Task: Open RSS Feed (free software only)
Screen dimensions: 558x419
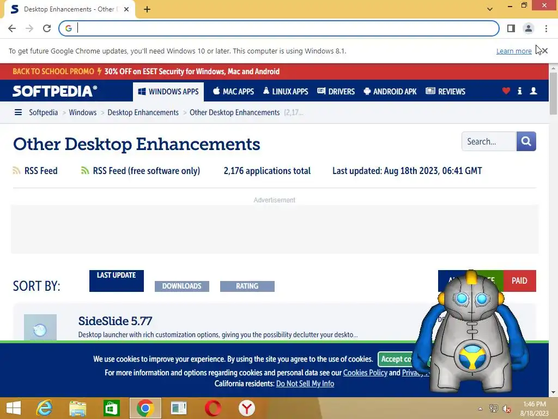Action: click(x=146, y=171)
